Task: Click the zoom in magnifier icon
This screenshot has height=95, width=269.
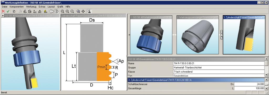Action: [x=67, y=11]
